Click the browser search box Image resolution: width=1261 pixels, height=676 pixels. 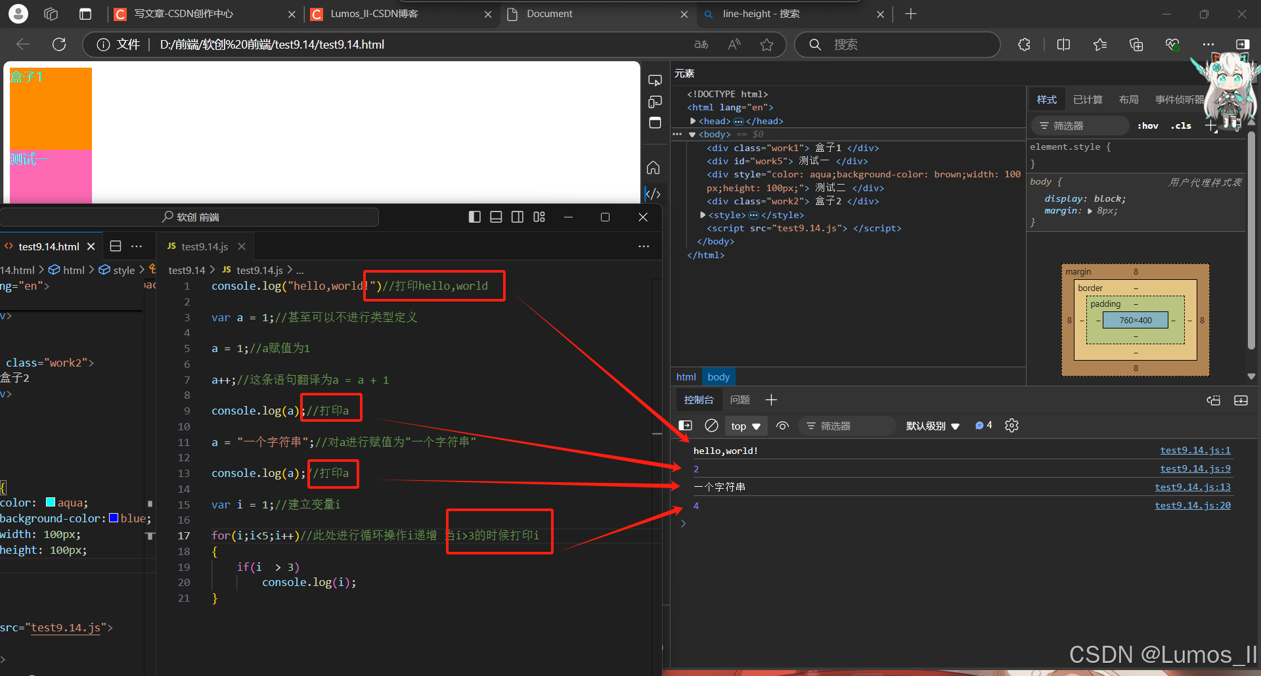click(x=897, y=45)
